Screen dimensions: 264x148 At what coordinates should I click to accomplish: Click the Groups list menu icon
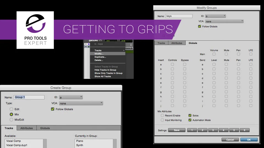pyautogui.click(x=101, y=41)
